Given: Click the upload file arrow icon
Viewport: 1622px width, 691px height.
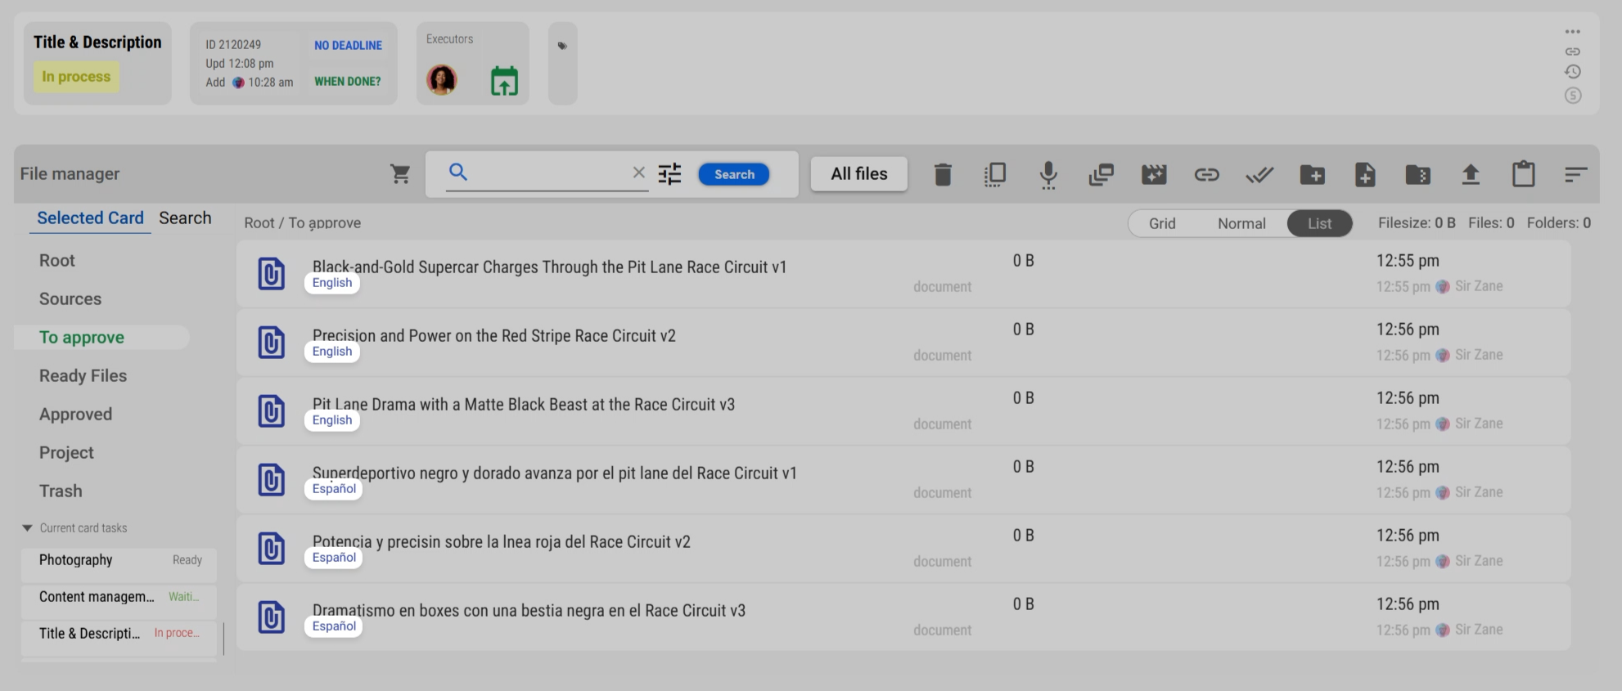Looking at the screenshot, I should coord(1471,174).
